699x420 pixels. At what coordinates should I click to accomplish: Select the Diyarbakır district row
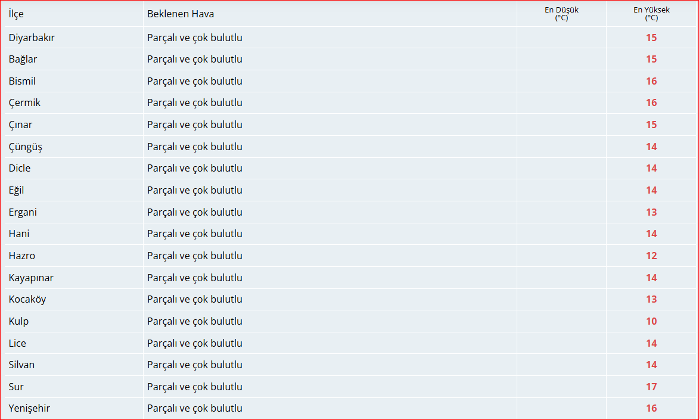pyautogui.click(x=349, y=38)
